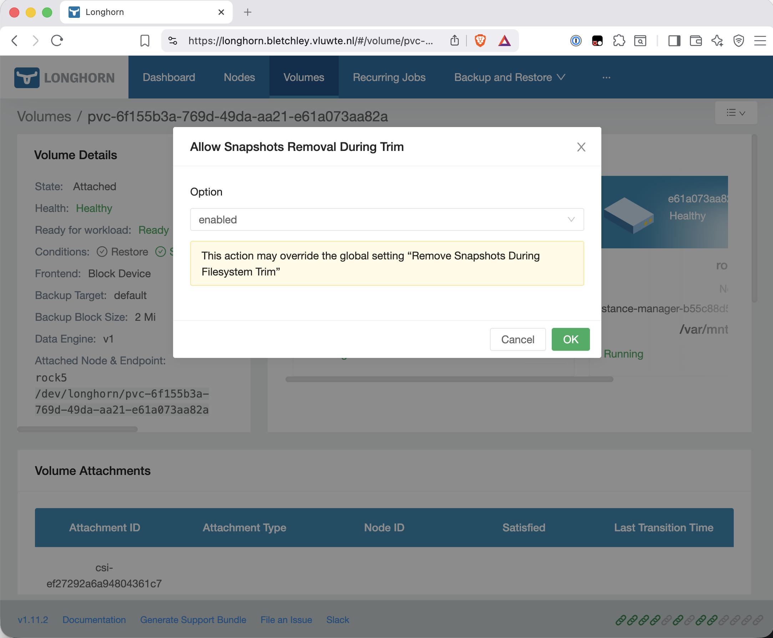This screenshot has height=638, width=773.
Task: Click Cancel in the dialog
Action: pyautogui.click(x=517, y=339)
